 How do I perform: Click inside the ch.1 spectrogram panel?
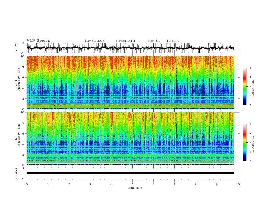point(130,83)
